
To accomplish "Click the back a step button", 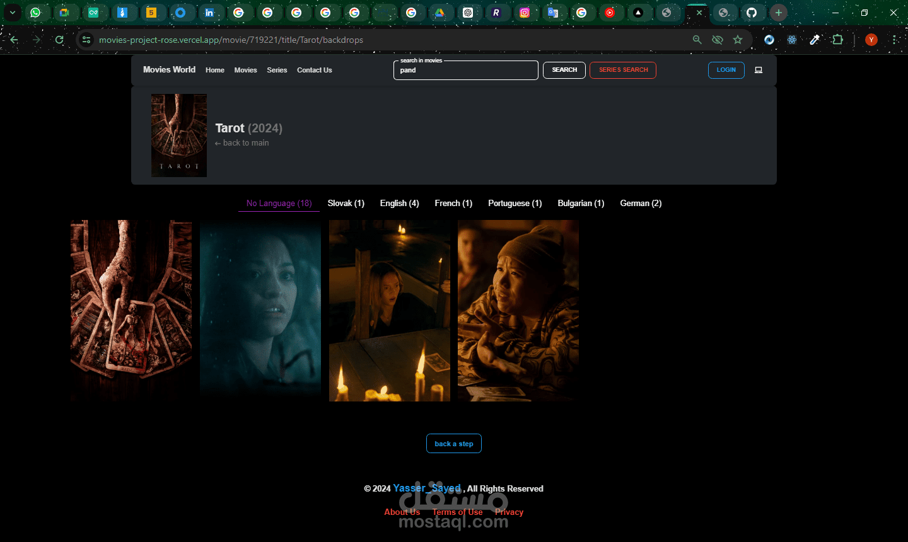I will point(454,444).
